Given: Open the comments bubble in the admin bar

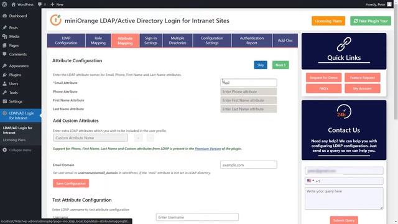Looking at the screenshot, I should (x=42, y=4).
